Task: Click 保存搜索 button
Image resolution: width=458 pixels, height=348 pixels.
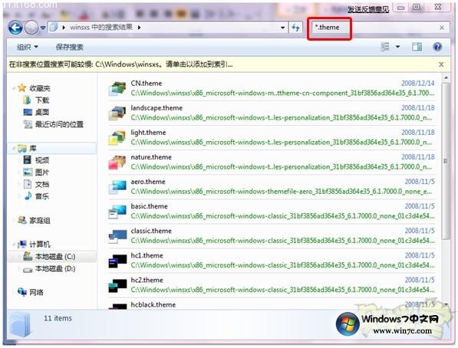Action: (x=70, y=47)
